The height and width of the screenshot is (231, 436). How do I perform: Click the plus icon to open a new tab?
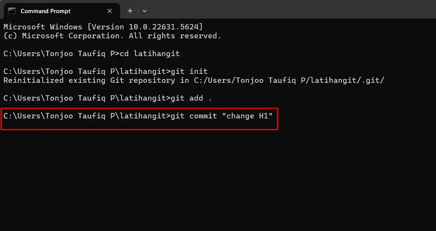(130, 11)
